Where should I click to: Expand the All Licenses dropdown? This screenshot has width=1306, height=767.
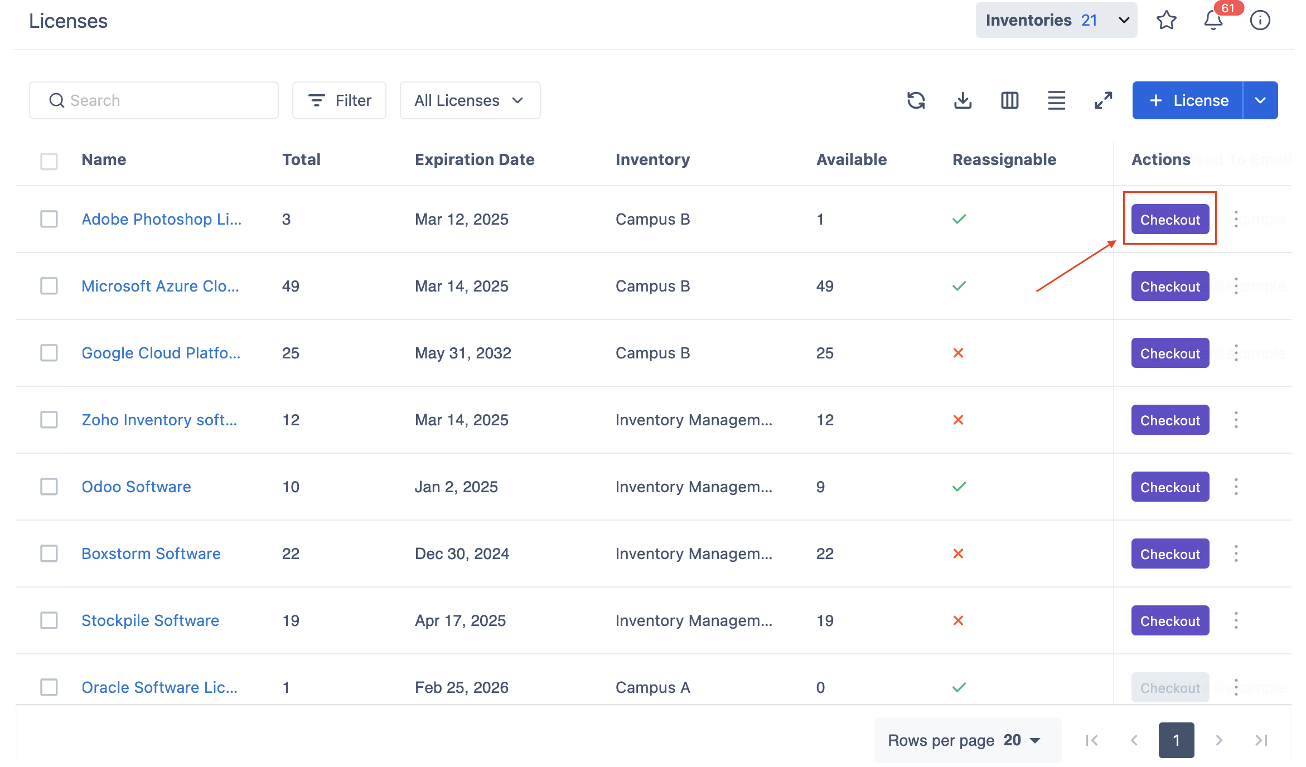(x=470, y=100)
